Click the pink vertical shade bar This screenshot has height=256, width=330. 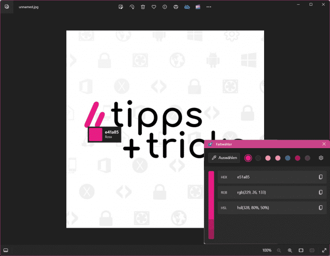[x=211, y=204]
